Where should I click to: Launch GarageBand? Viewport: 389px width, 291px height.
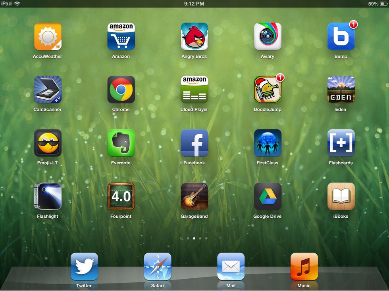coord(194,196)
